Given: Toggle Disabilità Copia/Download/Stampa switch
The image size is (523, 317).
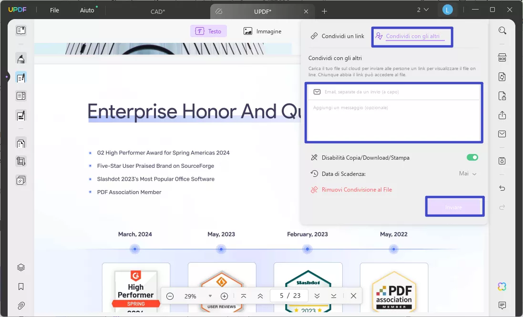Looking at the screenshot, I should pos(472,157).
